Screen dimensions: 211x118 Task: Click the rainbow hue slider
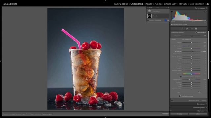coord(191,74)
